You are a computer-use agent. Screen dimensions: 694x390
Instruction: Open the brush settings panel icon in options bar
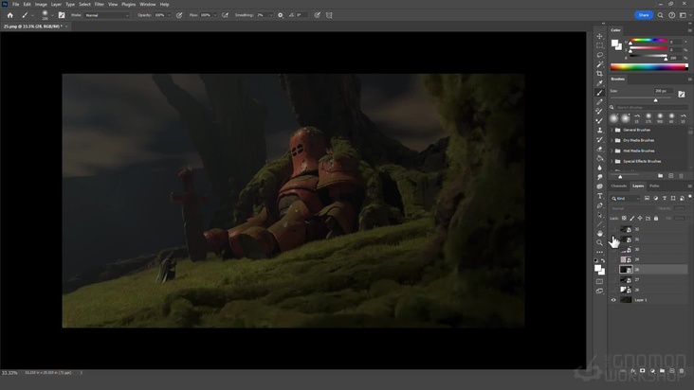[x=62, y=15]
